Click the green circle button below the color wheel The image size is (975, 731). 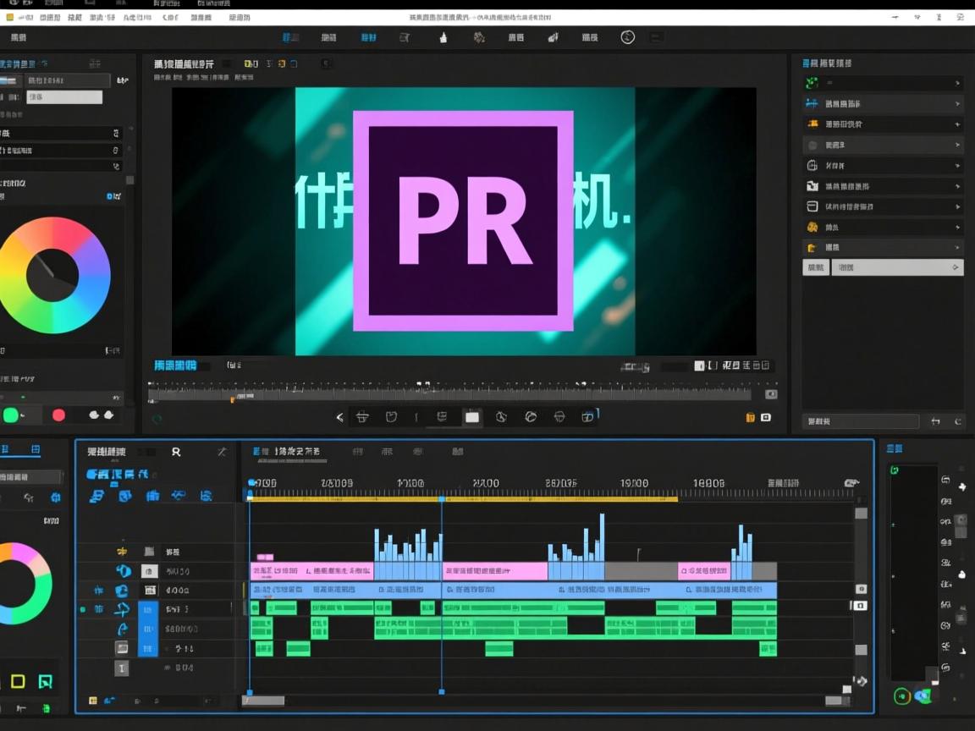point(11,415)
